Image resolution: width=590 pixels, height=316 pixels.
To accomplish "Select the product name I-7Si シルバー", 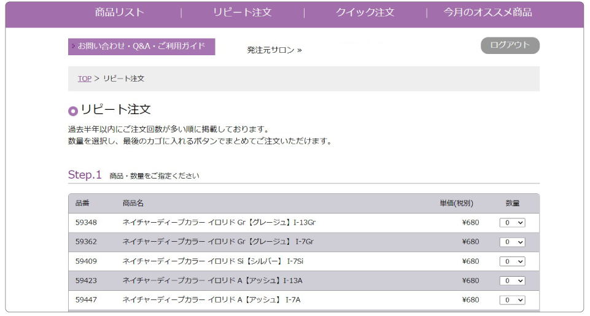I will pos(213,261).
